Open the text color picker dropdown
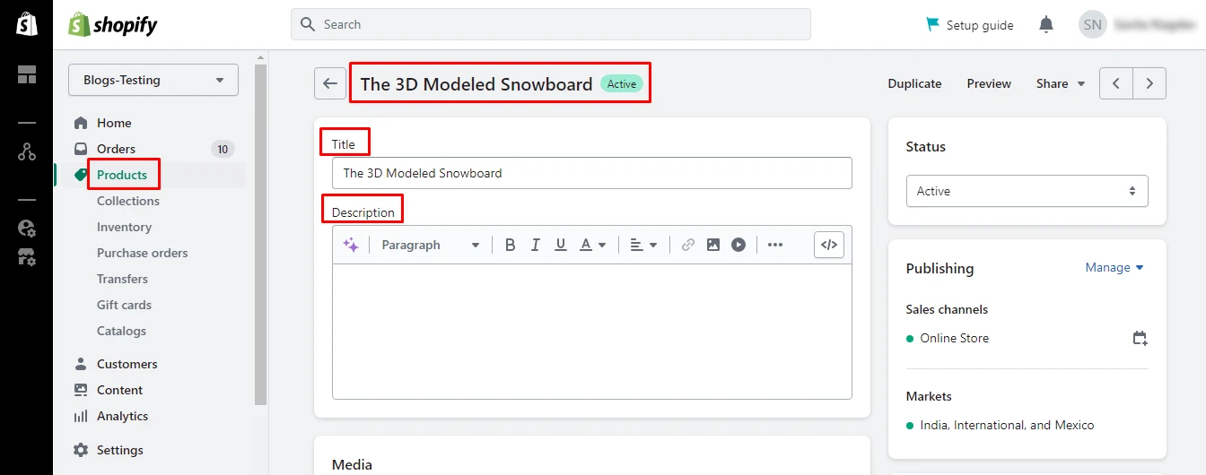Image resolution: width=1206 pixels, height=475 pixels. (x=592, y=245)
